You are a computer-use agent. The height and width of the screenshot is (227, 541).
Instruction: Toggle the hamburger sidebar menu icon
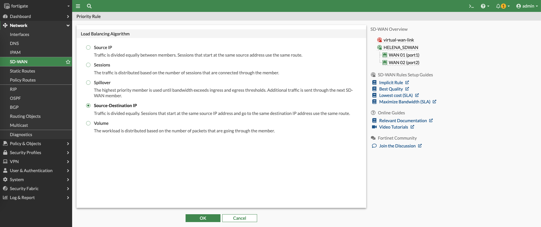[78, 6]
